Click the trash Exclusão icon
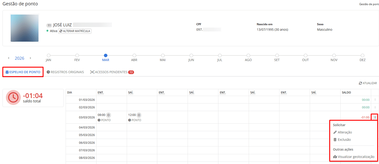Image resolution: width=379 pixels, height=164 pixels. click(x=335, y=140)
